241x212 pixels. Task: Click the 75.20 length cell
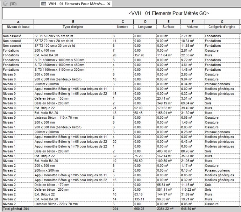click(145, 156)
